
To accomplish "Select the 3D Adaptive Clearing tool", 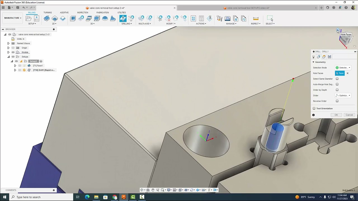I will coord(73,18).
